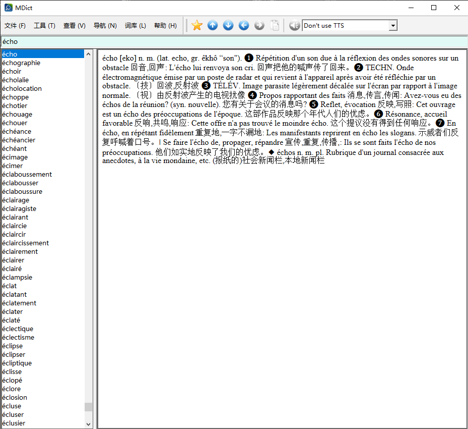Open the 文件 (F) menu
The height and width of the screenshot is (429, 468).
[x=15, y=26]
